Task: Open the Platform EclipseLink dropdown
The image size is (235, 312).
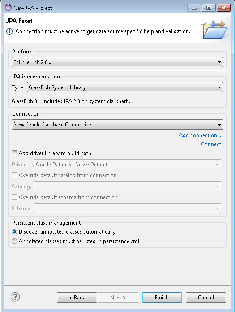Action: coord(117,62)
